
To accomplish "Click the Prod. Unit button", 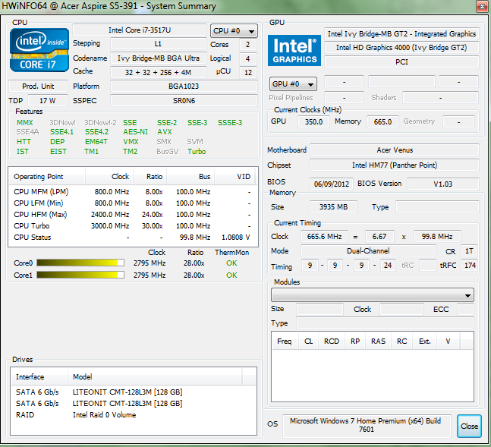I will coord(38,87).
